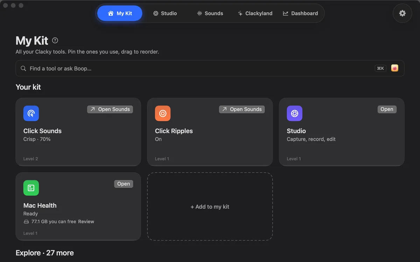Click the search magnifier icon
Viewport: 420px width, 262px height.
[x=23, y=68]
